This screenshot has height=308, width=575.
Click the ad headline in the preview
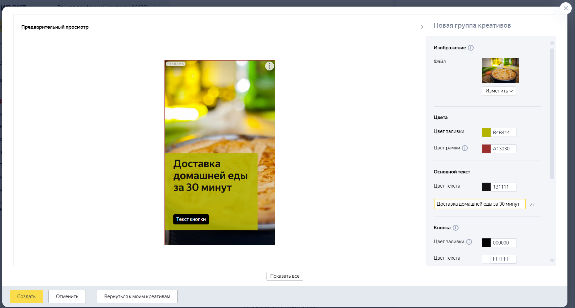point(211,175)
